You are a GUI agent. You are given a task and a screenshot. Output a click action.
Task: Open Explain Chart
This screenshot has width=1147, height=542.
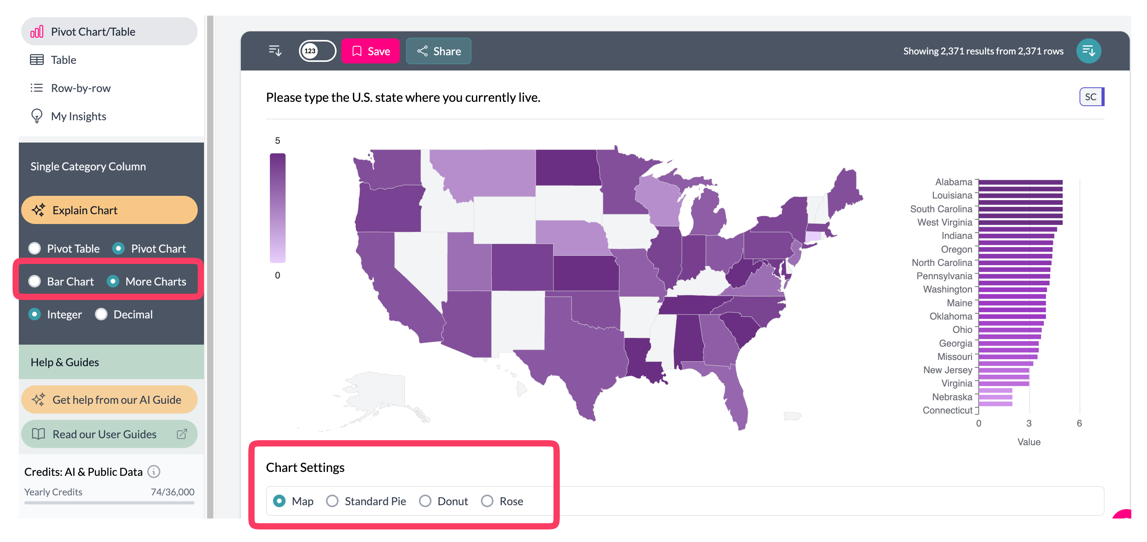click(109, 210)
